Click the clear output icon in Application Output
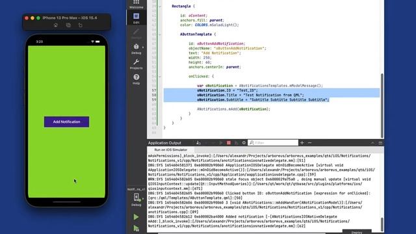The height and width of the screenshot is (234, 416). (x=198, y=143)
